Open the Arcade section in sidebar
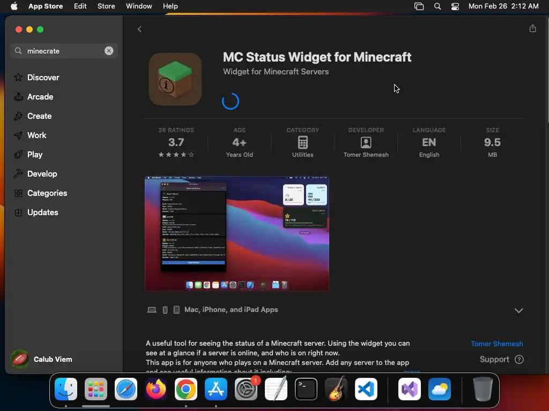 (x=34, y=97)
